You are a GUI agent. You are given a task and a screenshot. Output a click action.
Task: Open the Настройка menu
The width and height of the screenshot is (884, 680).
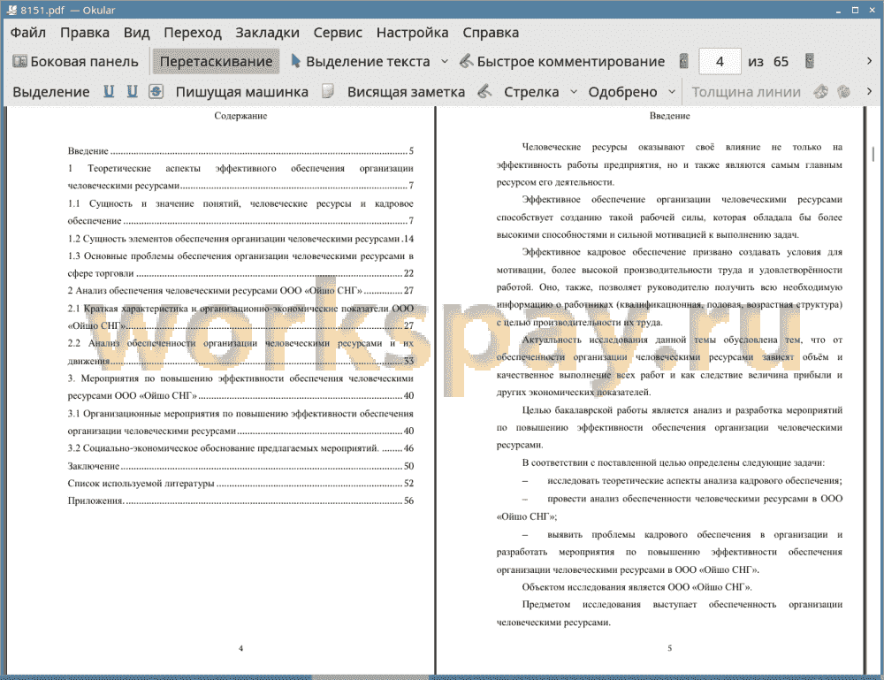click(x=412, y=33)
